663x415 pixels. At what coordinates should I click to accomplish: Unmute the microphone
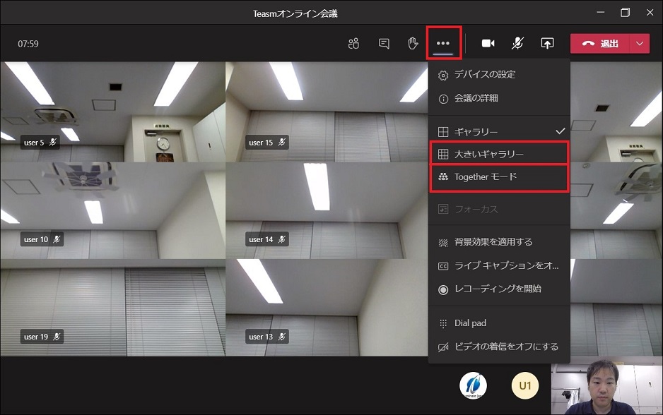click(x=517, y=44)
